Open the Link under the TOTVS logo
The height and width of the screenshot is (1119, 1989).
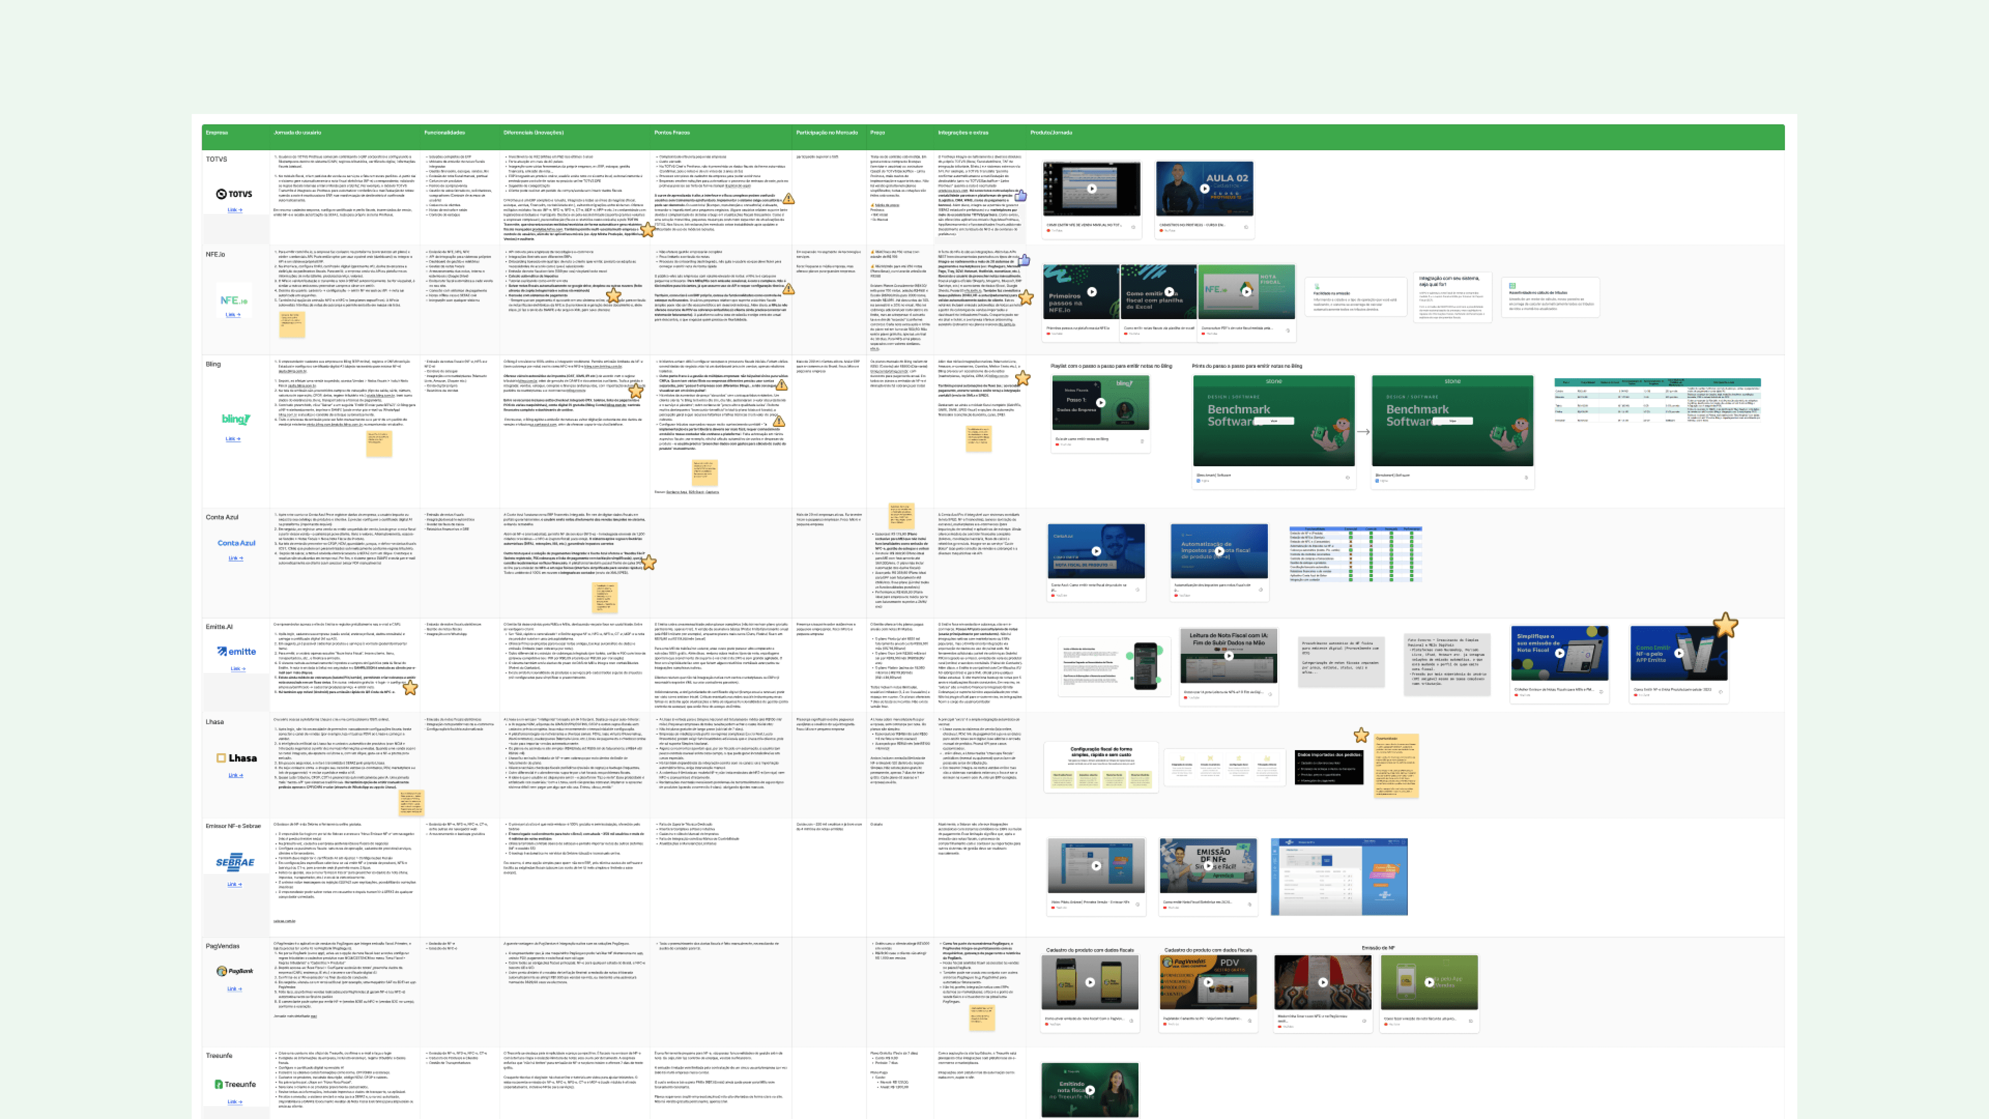(235, 210)
